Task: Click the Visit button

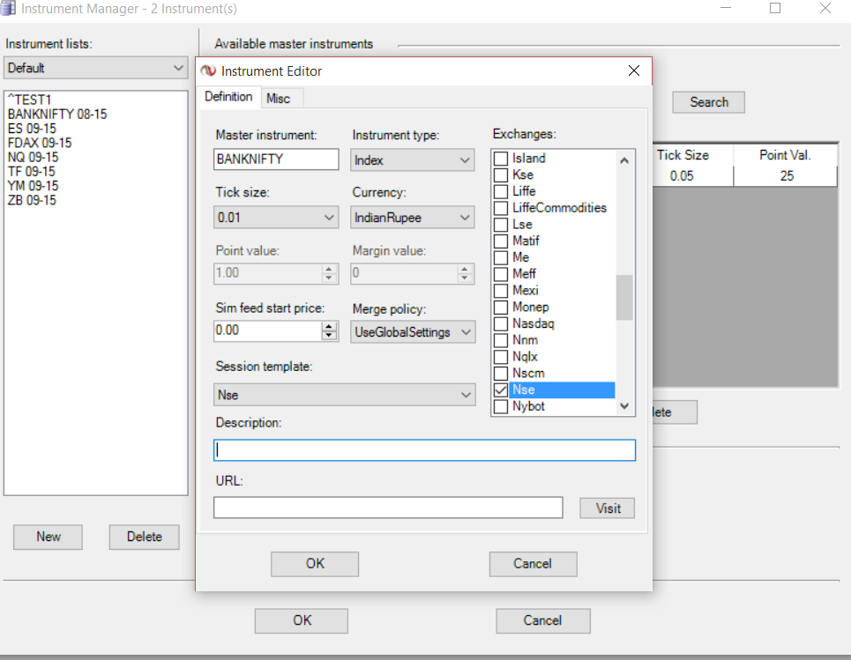Action: click(x=608, y=508)
